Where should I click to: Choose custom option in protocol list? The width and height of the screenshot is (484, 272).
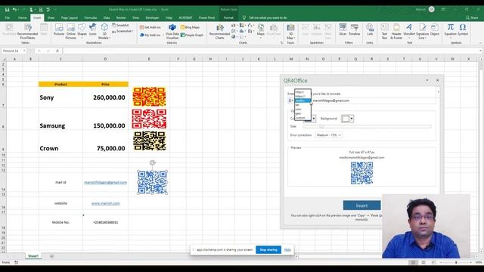(x=302, y=118)
